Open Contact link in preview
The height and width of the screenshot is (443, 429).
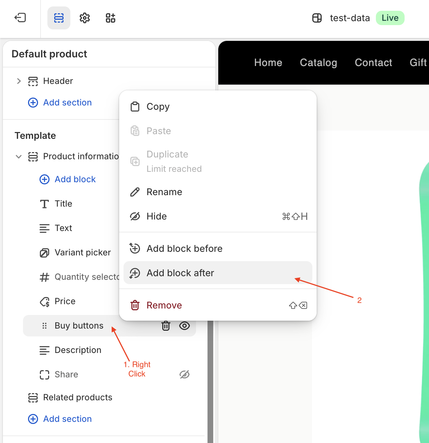tap(373, 63)
